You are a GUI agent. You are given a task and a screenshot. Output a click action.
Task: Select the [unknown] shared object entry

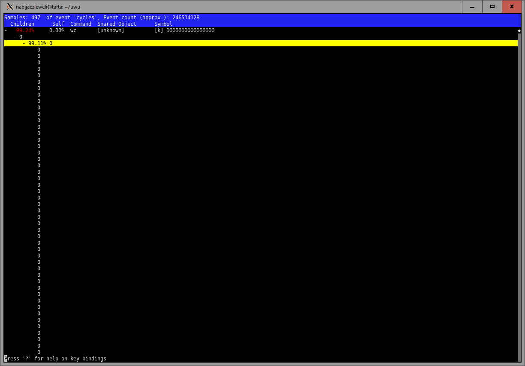pyautogui.click(x=111, y=30)
